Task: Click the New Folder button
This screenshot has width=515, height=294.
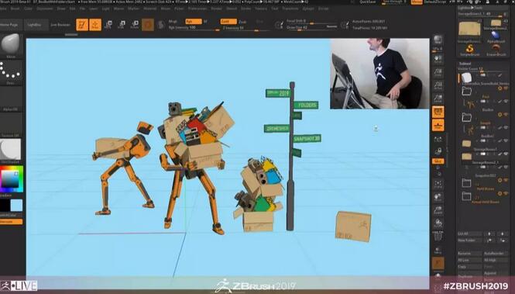Action: pyautogui.click(x=469, y=240)
